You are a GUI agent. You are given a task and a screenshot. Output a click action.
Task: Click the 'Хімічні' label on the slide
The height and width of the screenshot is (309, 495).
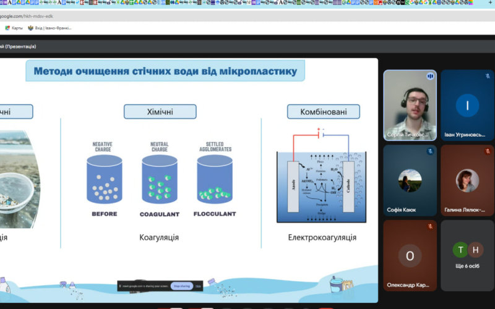click(x=160, y=112)
